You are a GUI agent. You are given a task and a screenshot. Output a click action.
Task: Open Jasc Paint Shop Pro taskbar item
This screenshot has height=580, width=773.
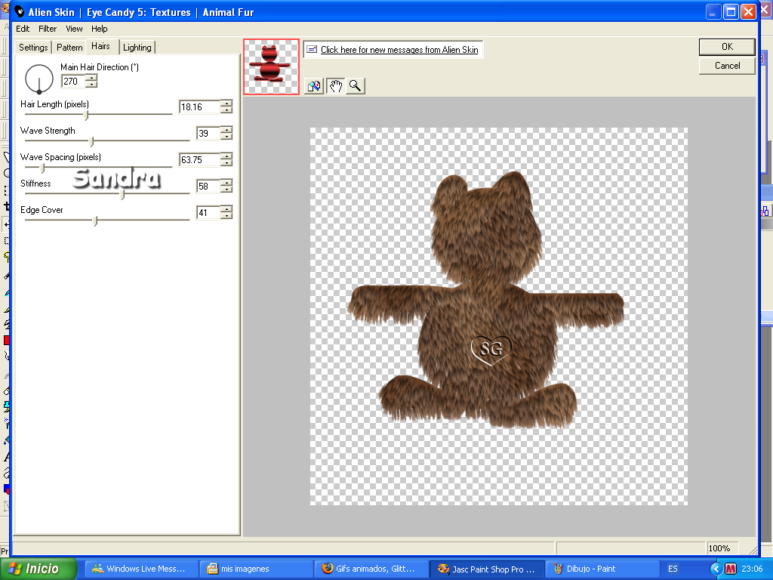488,569
